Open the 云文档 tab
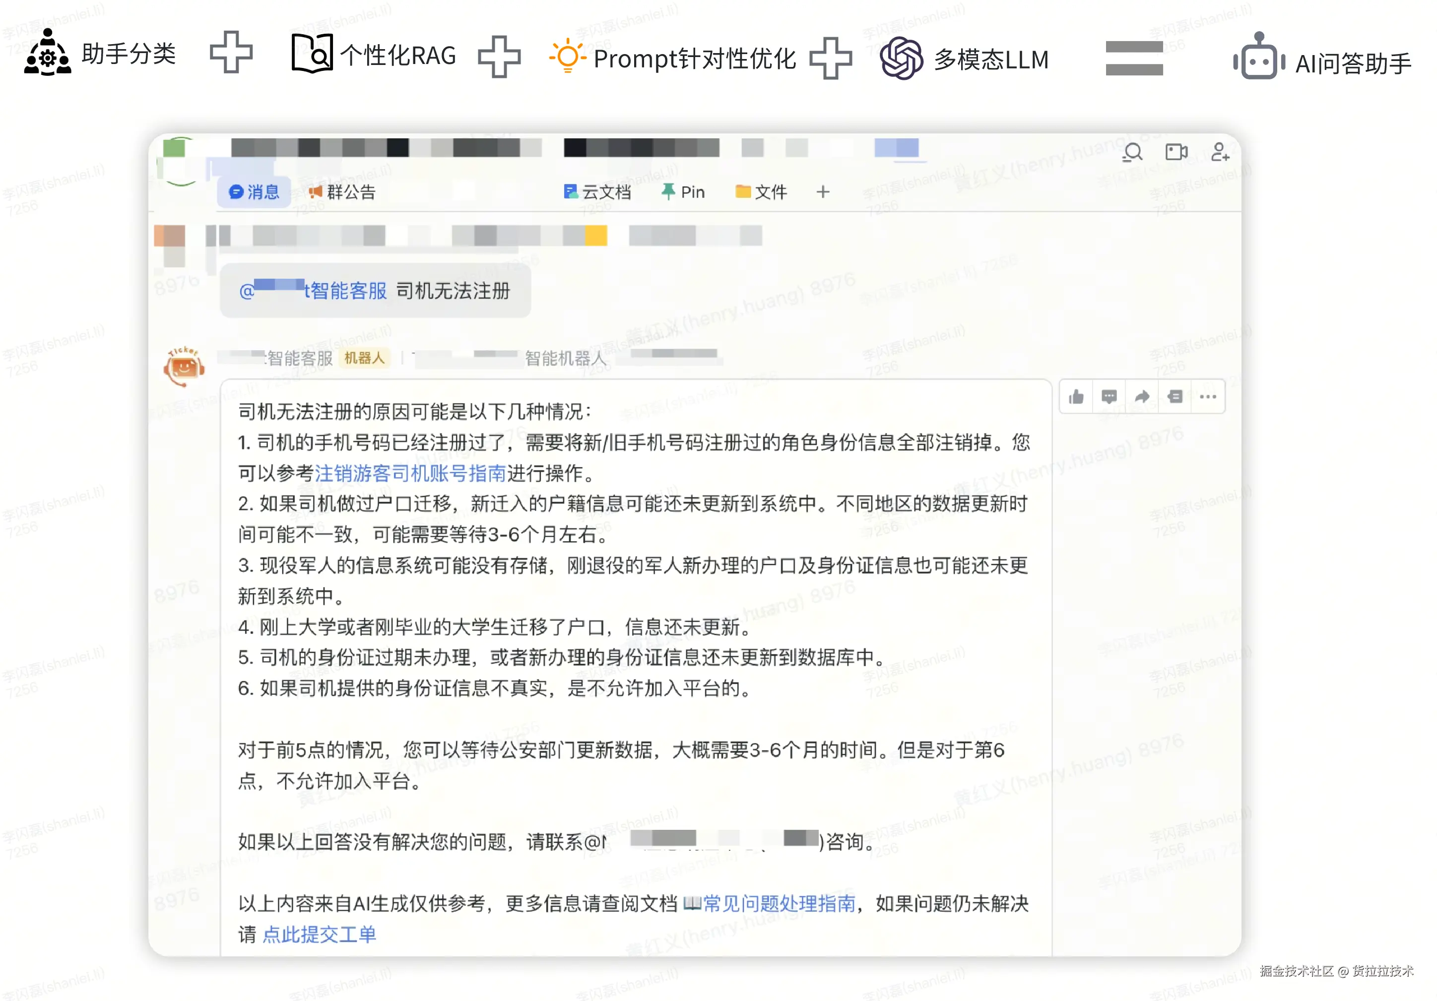 598,192
